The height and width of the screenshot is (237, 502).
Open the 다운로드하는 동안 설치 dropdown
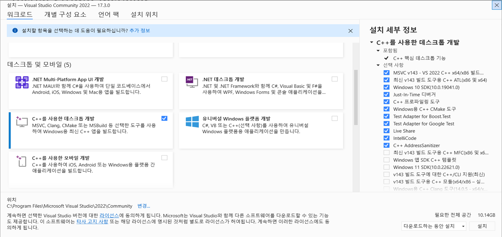point(433,226)
